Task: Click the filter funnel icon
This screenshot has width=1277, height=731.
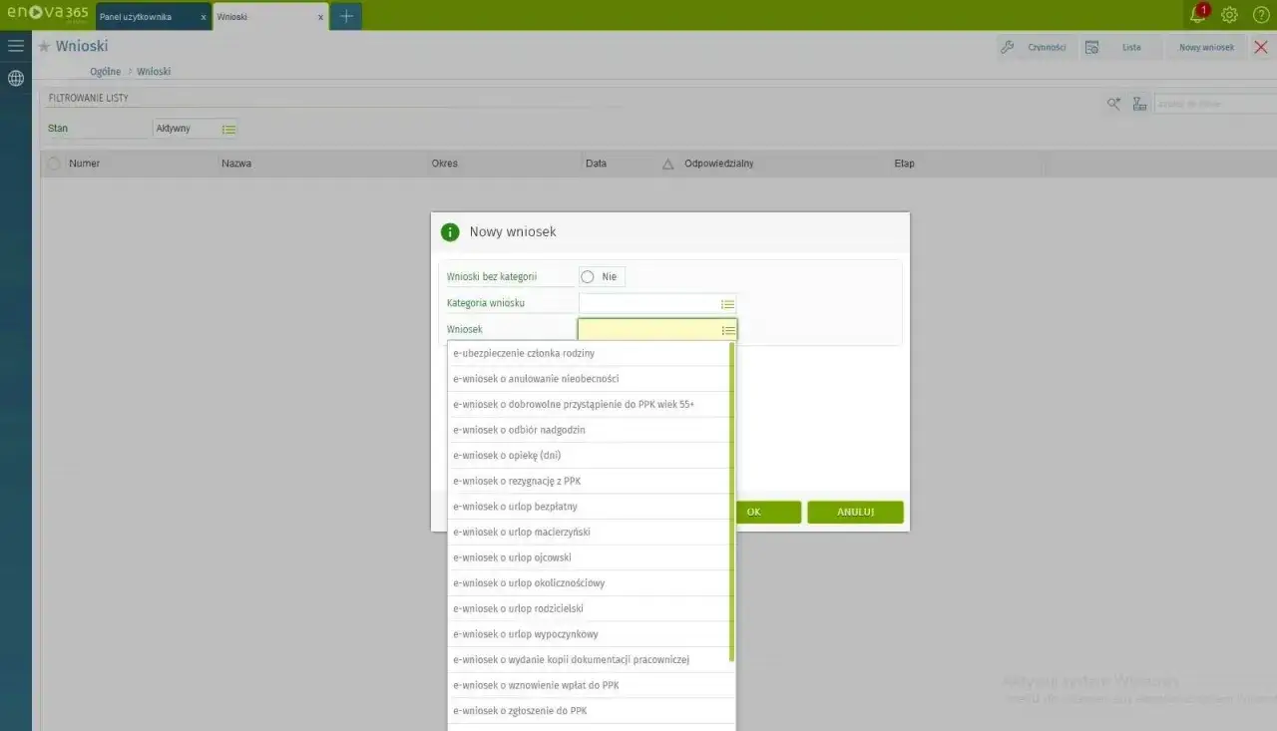Action: pos(1140,104)
